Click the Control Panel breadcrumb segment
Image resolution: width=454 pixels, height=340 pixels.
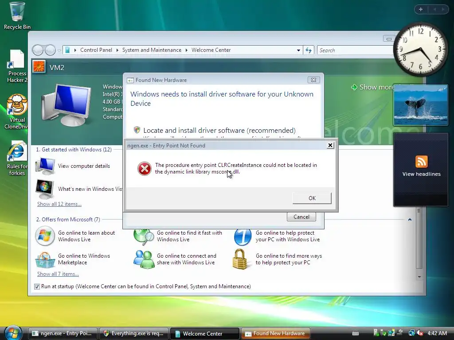[x=96, y=50]
